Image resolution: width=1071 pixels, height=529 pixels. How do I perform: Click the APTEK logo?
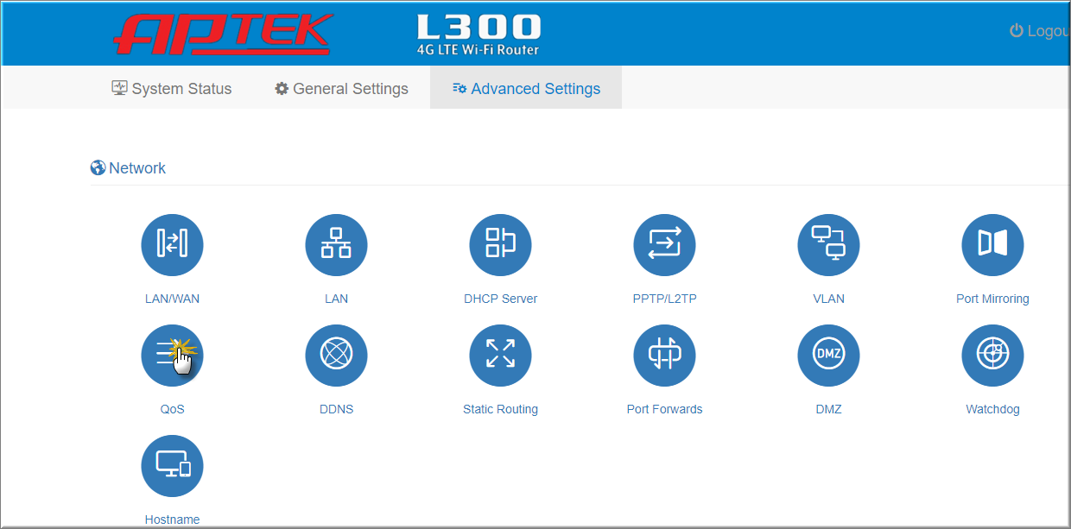tap(223, 34)
